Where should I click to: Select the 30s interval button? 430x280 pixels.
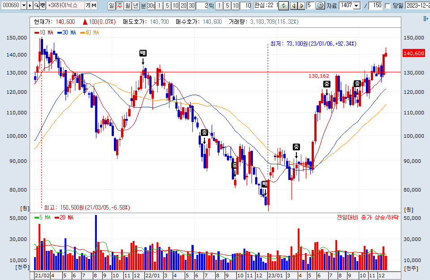click(151, 5)
